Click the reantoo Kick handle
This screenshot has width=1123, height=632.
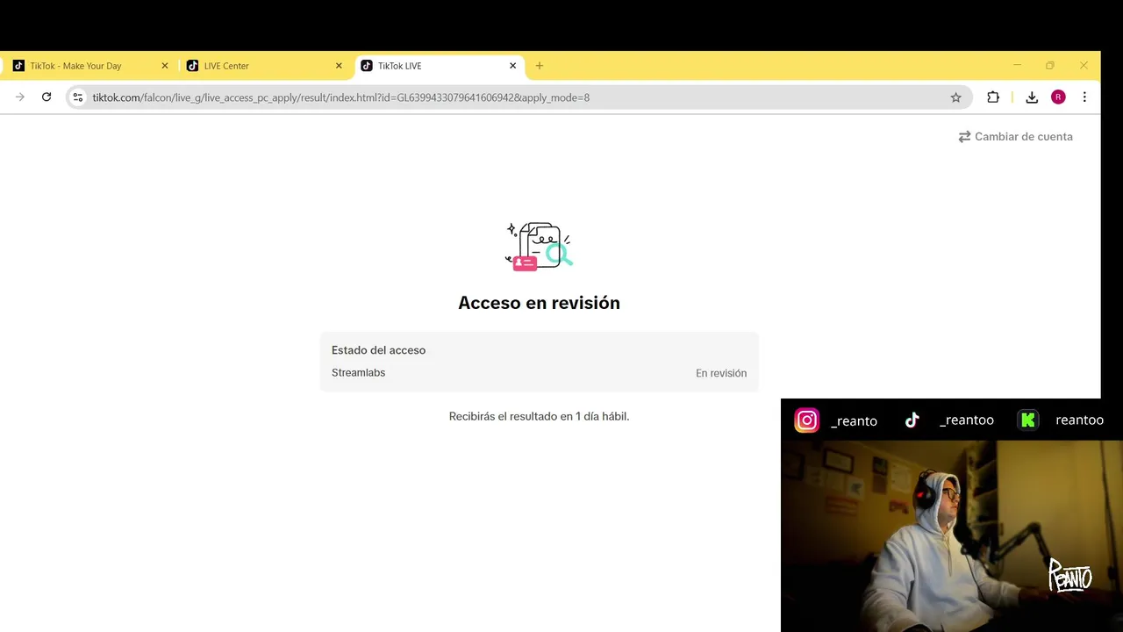pos(1079,420)
